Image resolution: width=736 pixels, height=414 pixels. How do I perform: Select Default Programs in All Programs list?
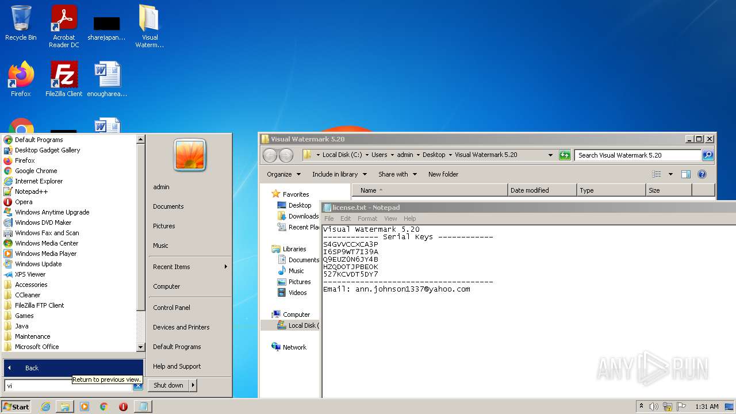pos(39,140)
